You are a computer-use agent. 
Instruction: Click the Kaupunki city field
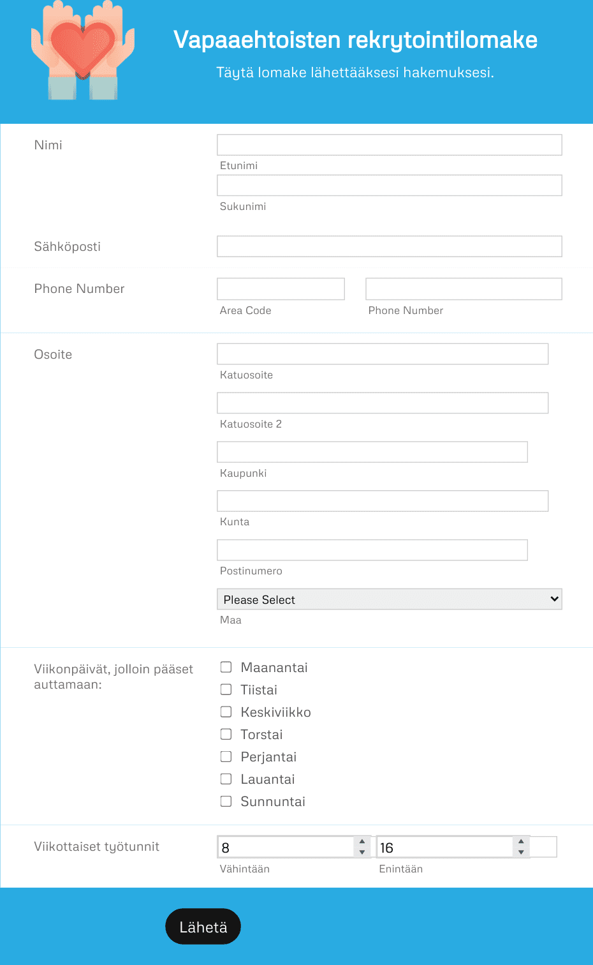coord(372,452)
